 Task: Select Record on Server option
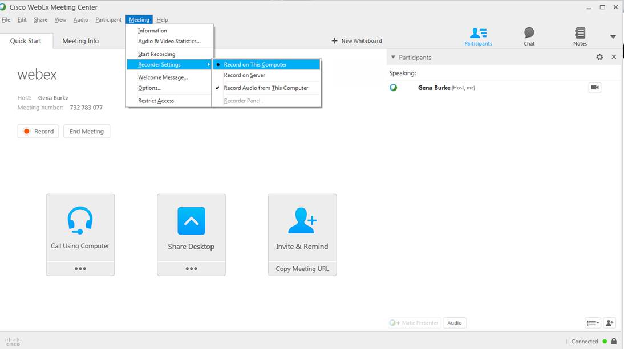[266, 75]
